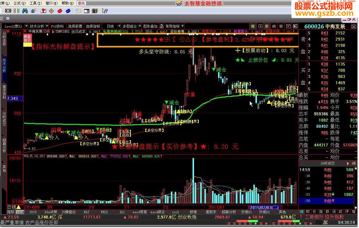Click the 细 button beside 分时成交
359x228 pixels.
[x=354, y=163]
